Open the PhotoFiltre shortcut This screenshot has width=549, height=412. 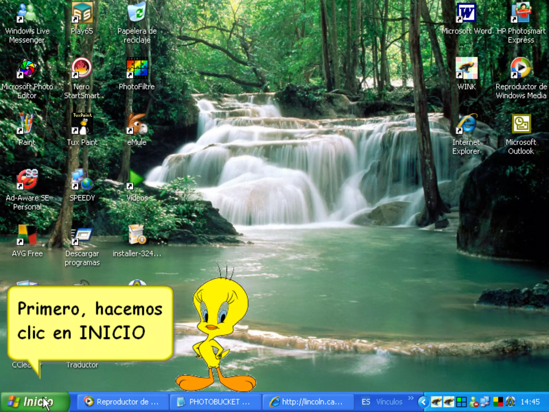(137, 69)
